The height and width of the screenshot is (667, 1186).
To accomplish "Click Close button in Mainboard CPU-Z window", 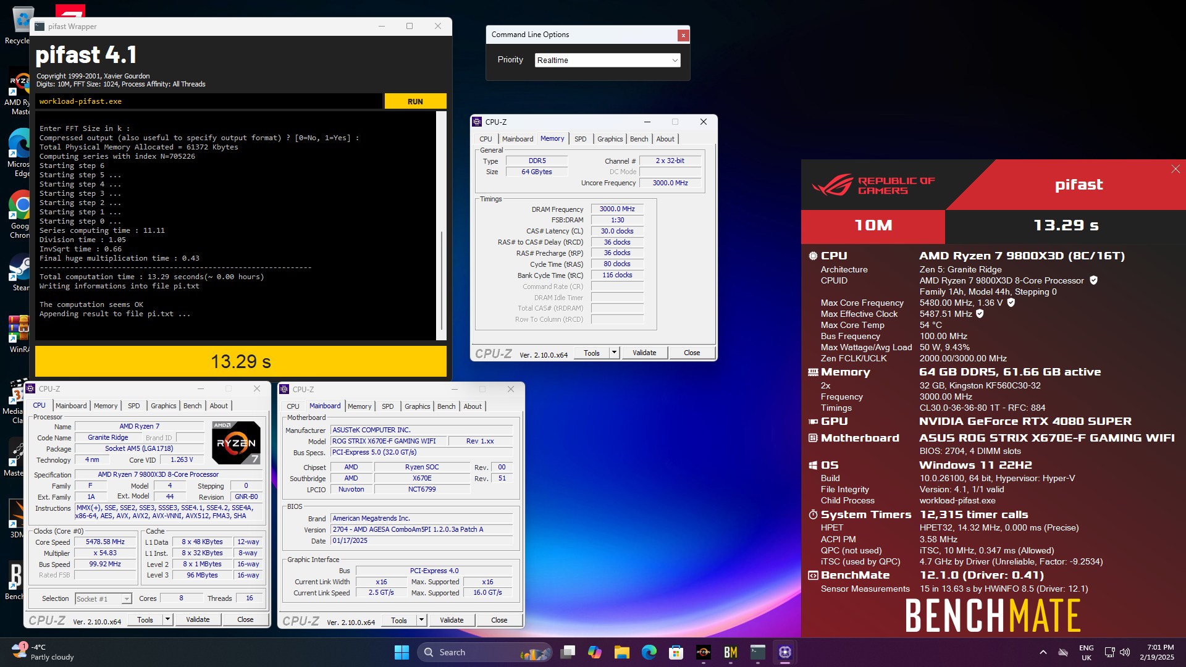I will pyautogui.click(x=499, y=620).
